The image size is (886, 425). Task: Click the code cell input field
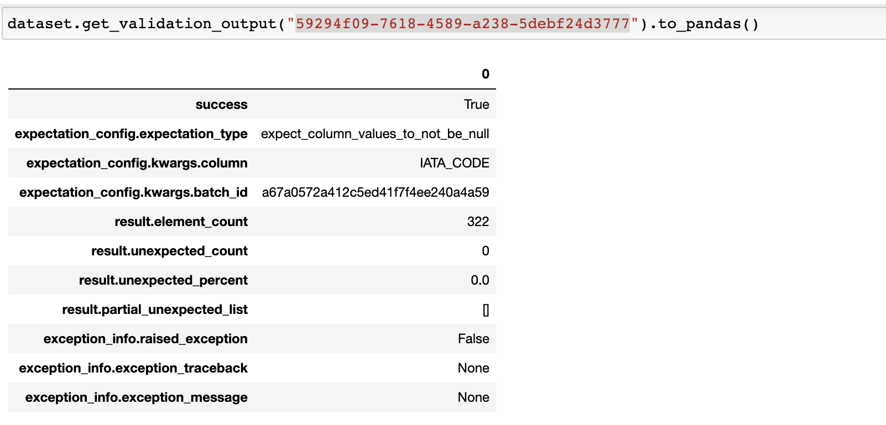point(444,23)
